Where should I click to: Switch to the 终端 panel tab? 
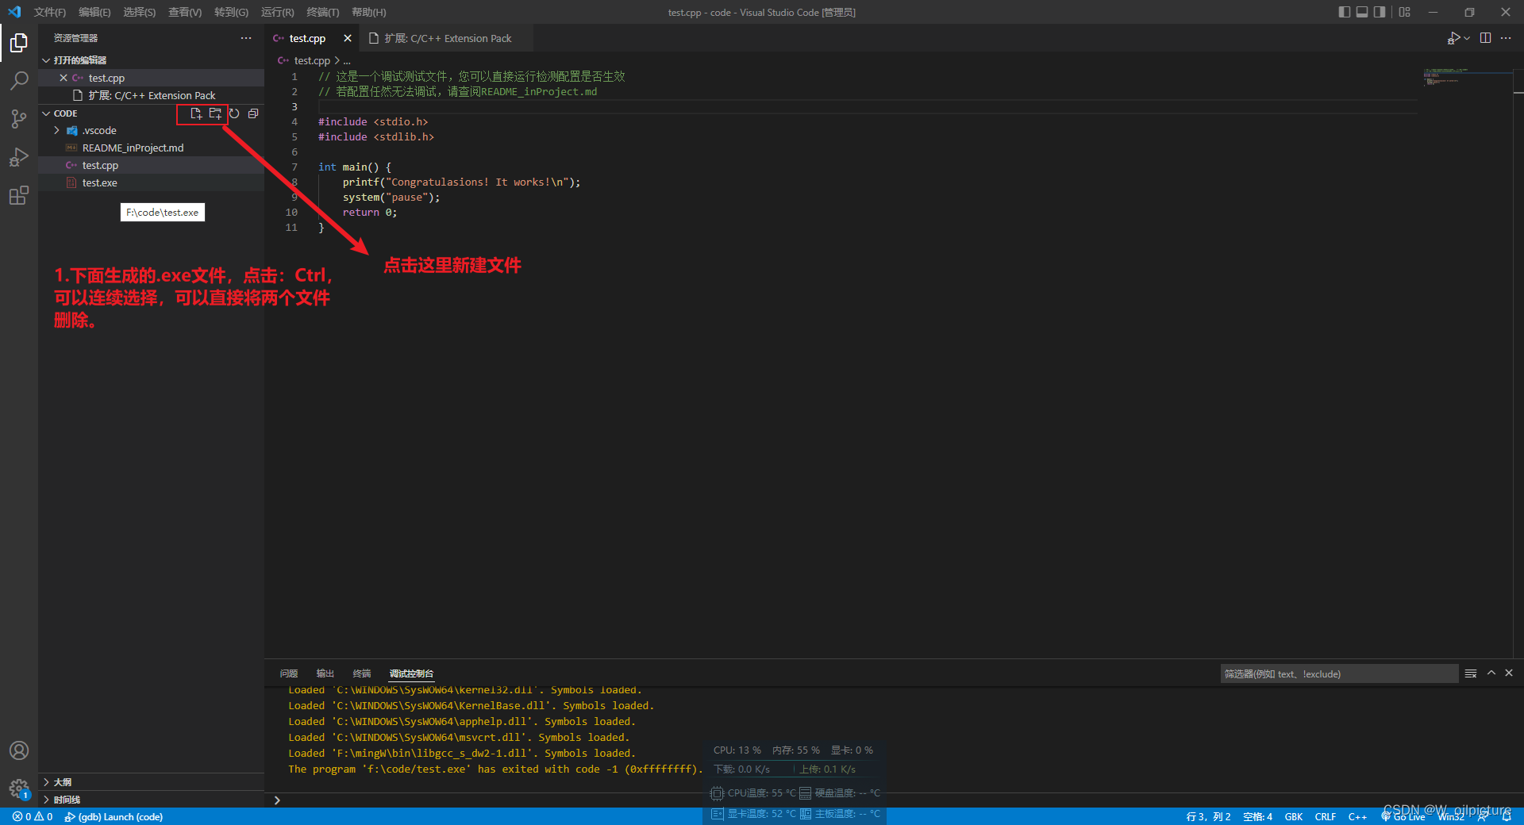pyautogui.click(x=362, y=673)
